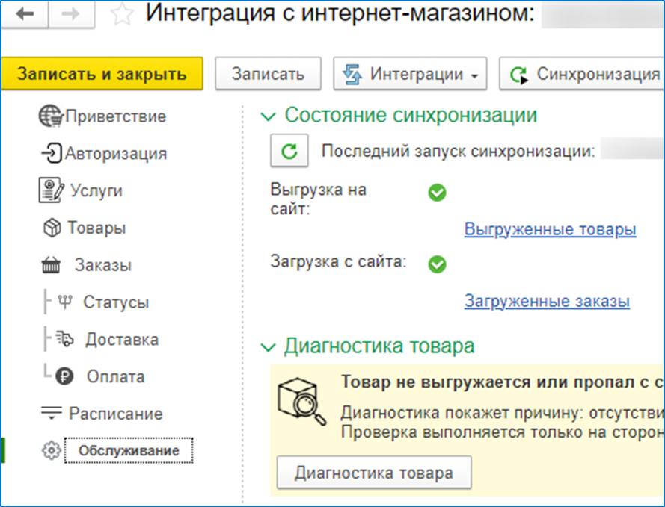The image size is (665, 507).
Task: Open the Приветствие section
Action: 115,116
